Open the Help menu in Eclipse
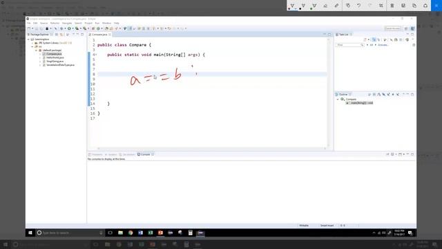The width and height of the screenshot is (442, 249). (117, 23)
